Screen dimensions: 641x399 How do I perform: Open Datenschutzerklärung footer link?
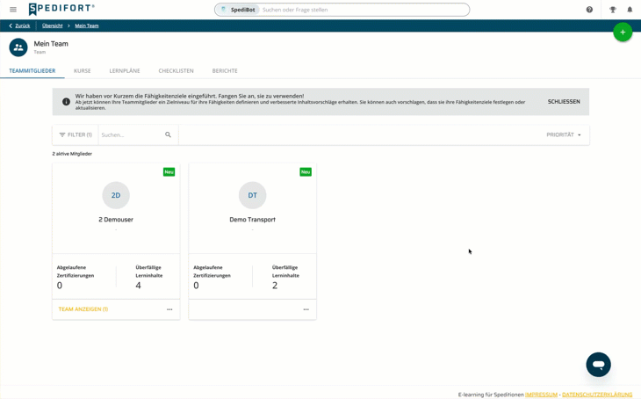597,395
